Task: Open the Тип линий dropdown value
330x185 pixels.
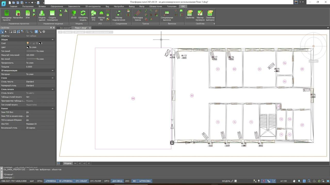Action: pyautogui.click(x=40, y=51)
